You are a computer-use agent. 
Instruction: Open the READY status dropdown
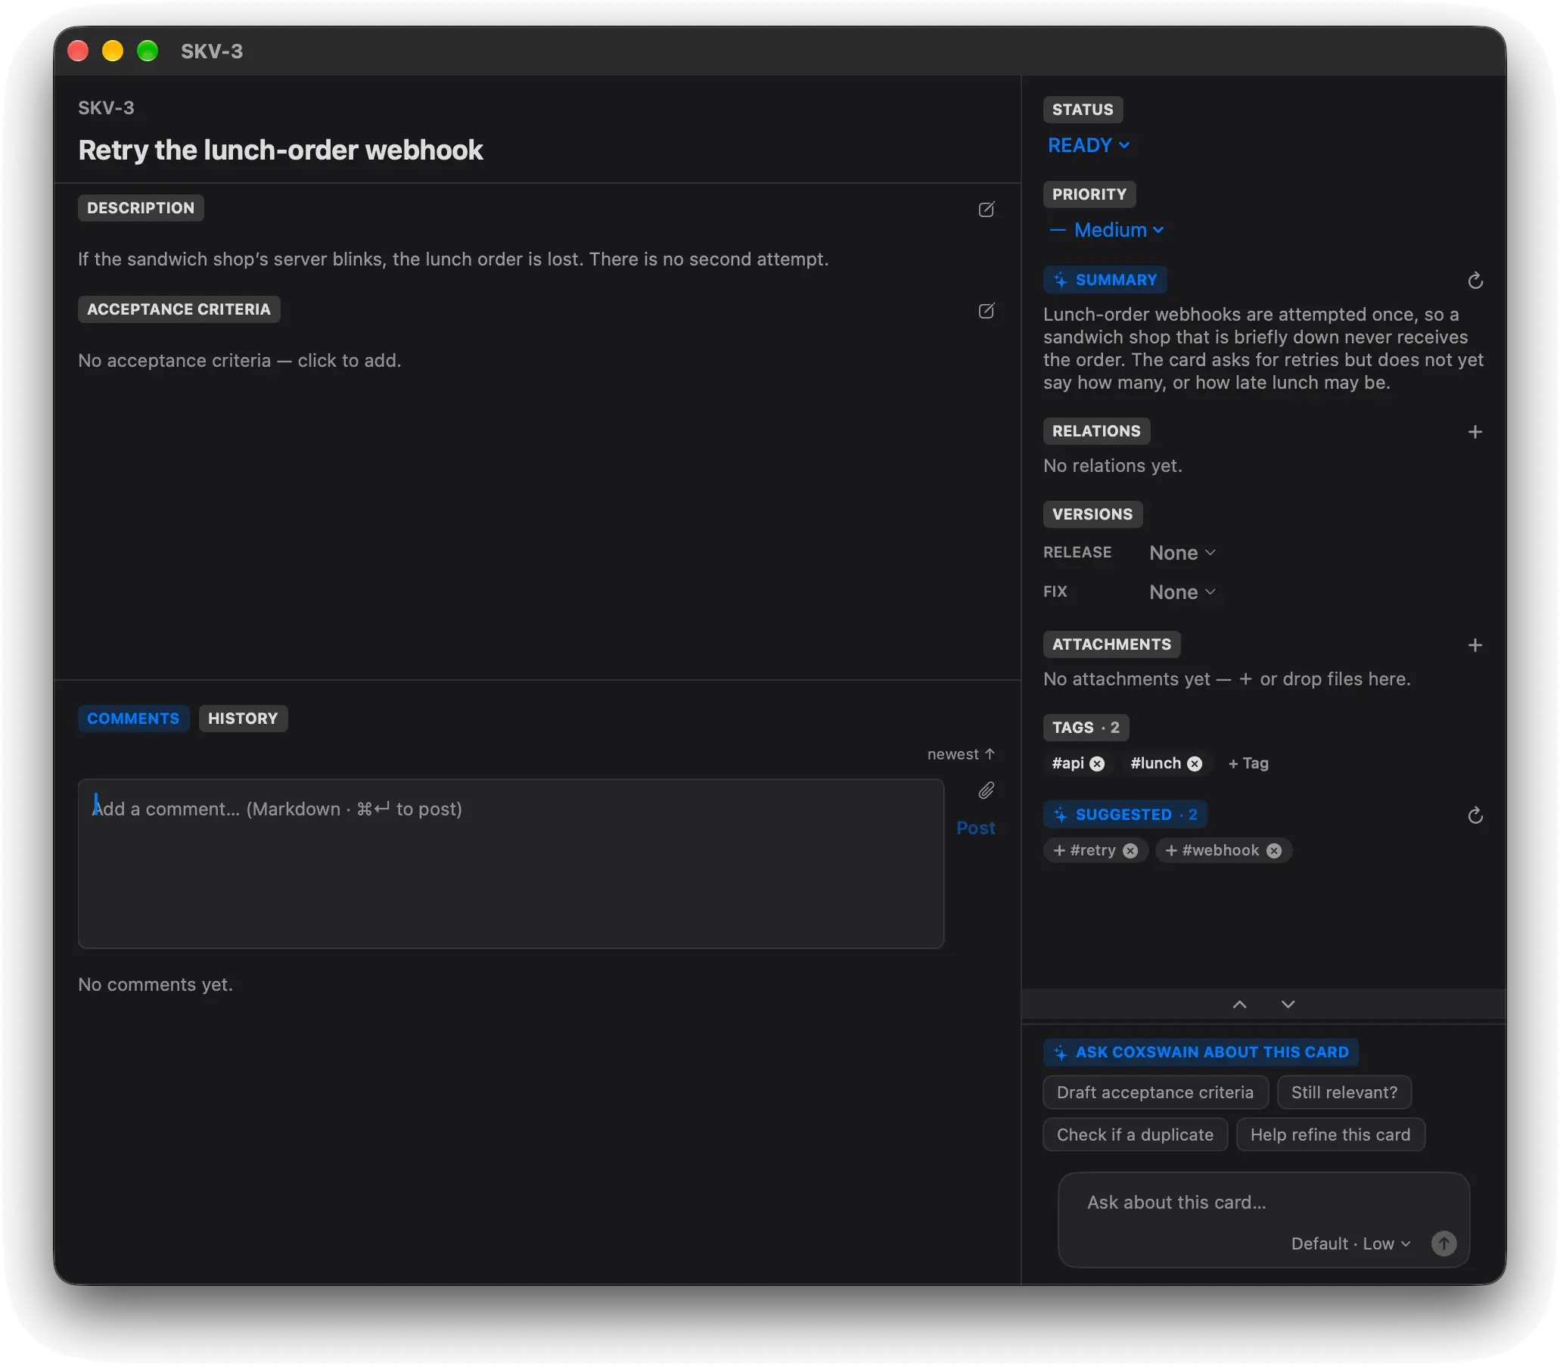[1088, 145]
